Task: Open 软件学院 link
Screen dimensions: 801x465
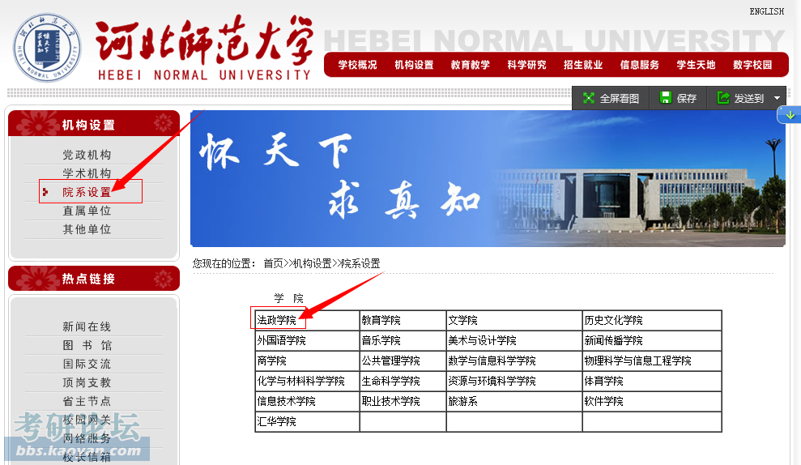Action: [x=604, y=401]
